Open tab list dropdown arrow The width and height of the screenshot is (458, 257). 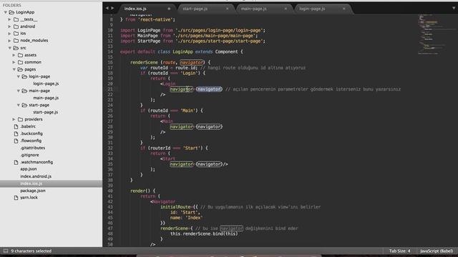[454, 8]
